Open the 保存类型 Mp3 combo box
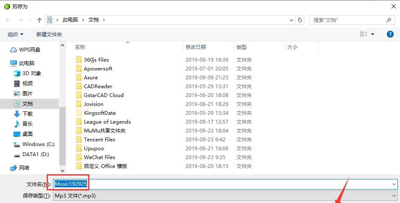Screen dimensions: 400x203 pos(225,196)
